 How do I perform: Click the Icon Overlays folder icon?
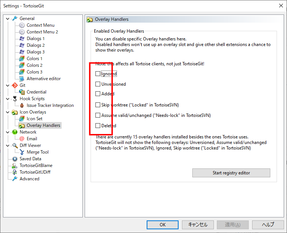15,112
